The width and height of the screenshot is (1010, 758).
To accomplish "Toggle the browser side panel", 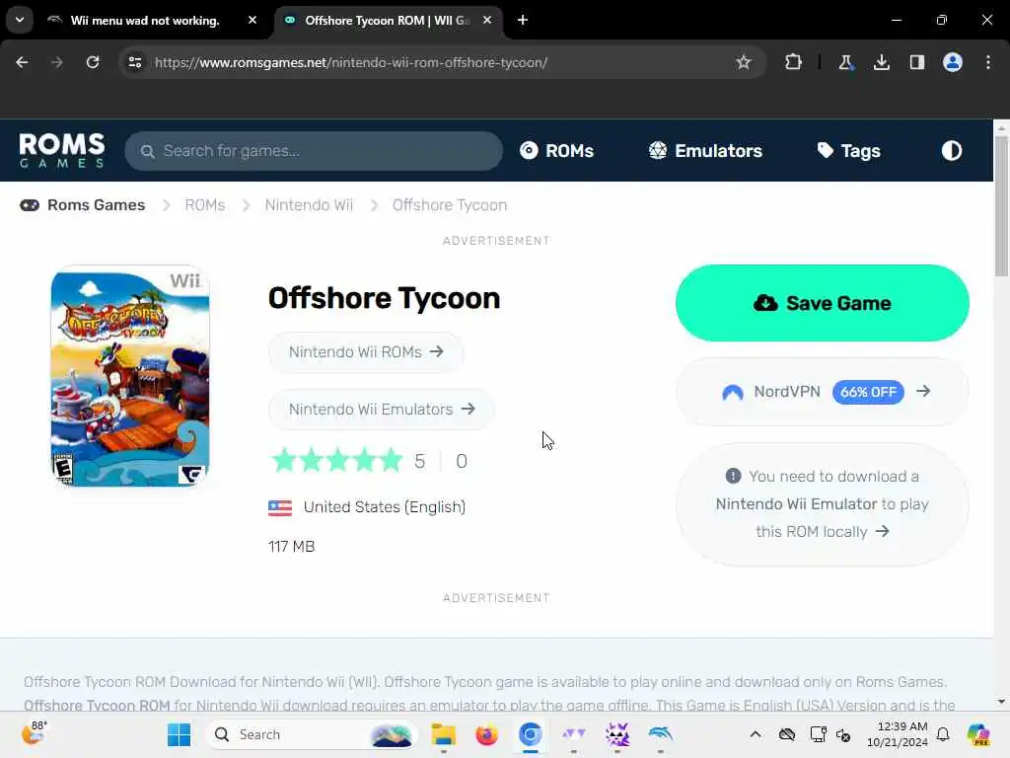I will 916,62.
